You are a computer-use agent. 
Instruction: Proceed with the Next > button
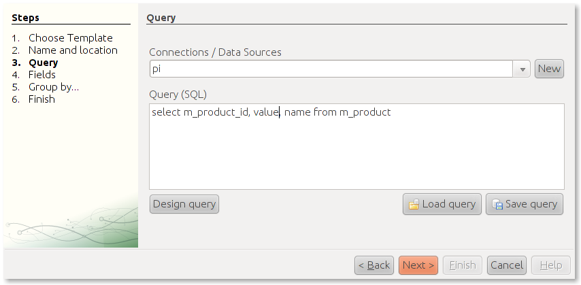[x=418, y=265]
